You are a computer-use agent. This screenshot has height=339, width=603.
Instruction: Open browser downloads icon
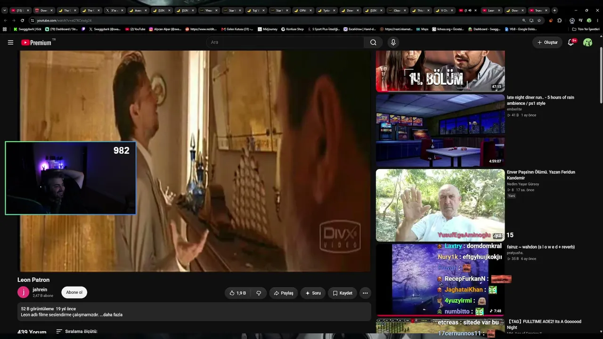pos(572,20)
